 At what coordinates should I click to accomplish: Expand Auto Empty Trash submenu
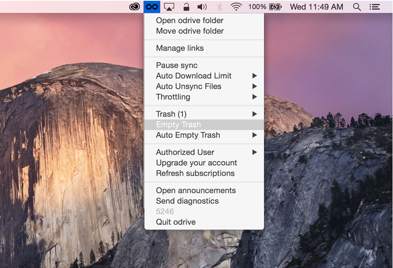tap(204, 135)
